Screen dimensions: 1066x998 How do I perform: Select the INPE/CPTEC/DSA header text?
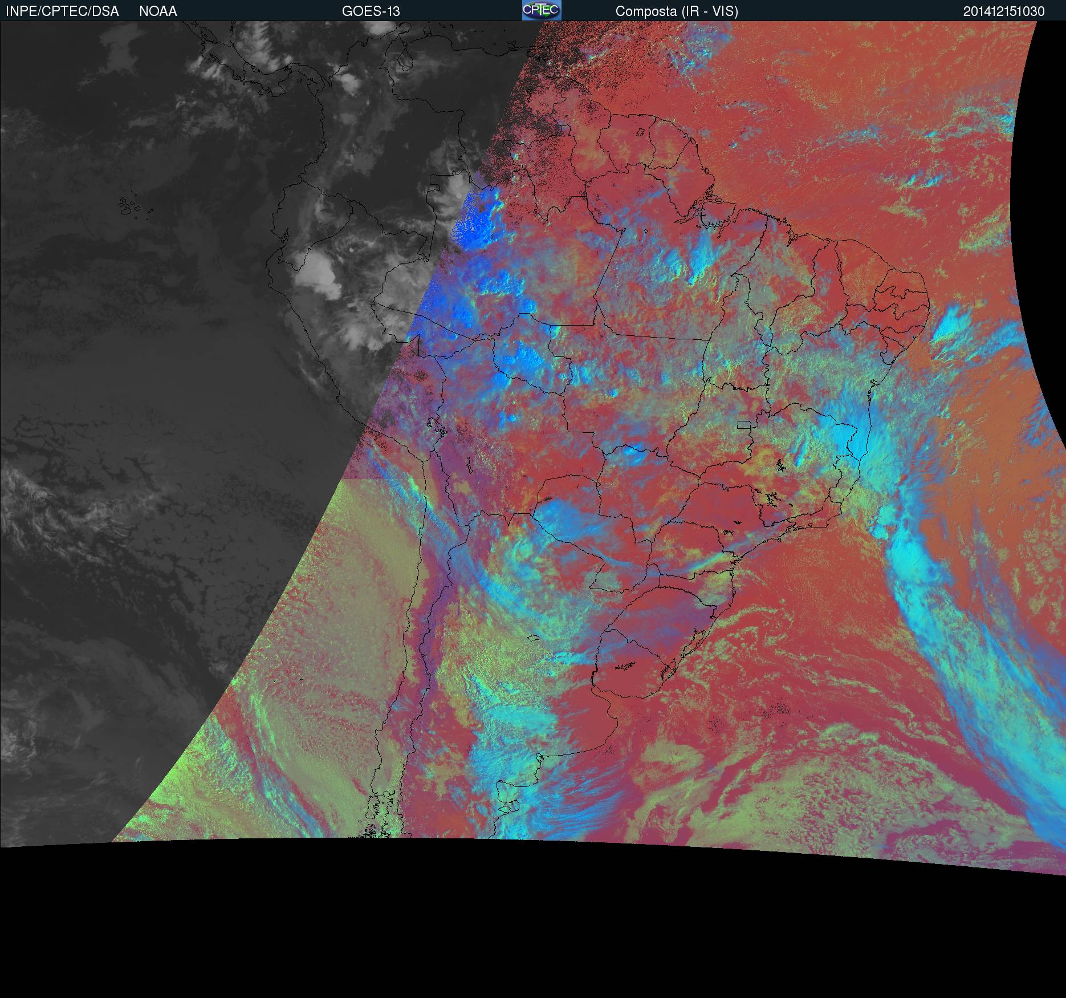(x=62, y=11)
